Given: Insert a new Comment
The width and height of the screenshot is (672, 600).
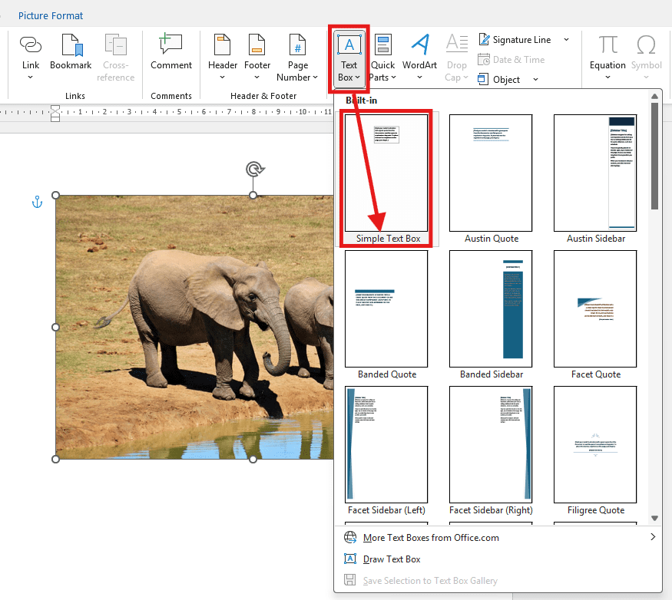Looking at the screenshot, I should point(170,54).
